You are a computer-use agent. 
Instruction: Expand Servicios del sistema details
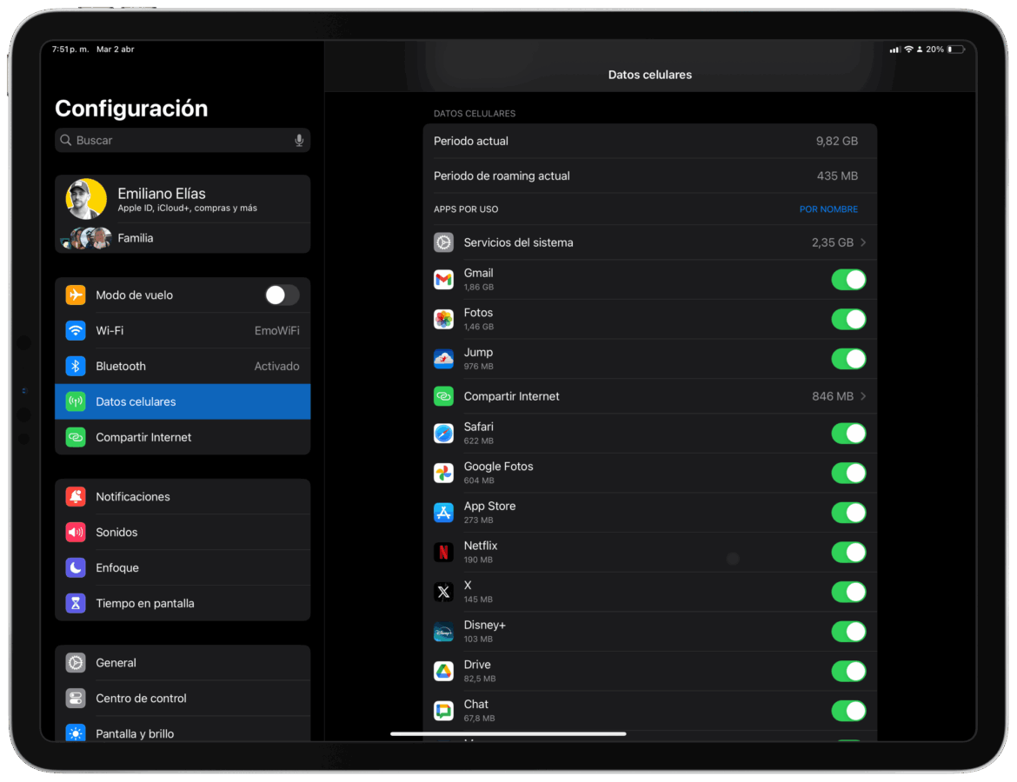click(650, 242)
